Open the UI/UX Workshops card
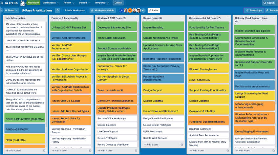This screenshot has width=278, height=155. [x=163, y=131]
